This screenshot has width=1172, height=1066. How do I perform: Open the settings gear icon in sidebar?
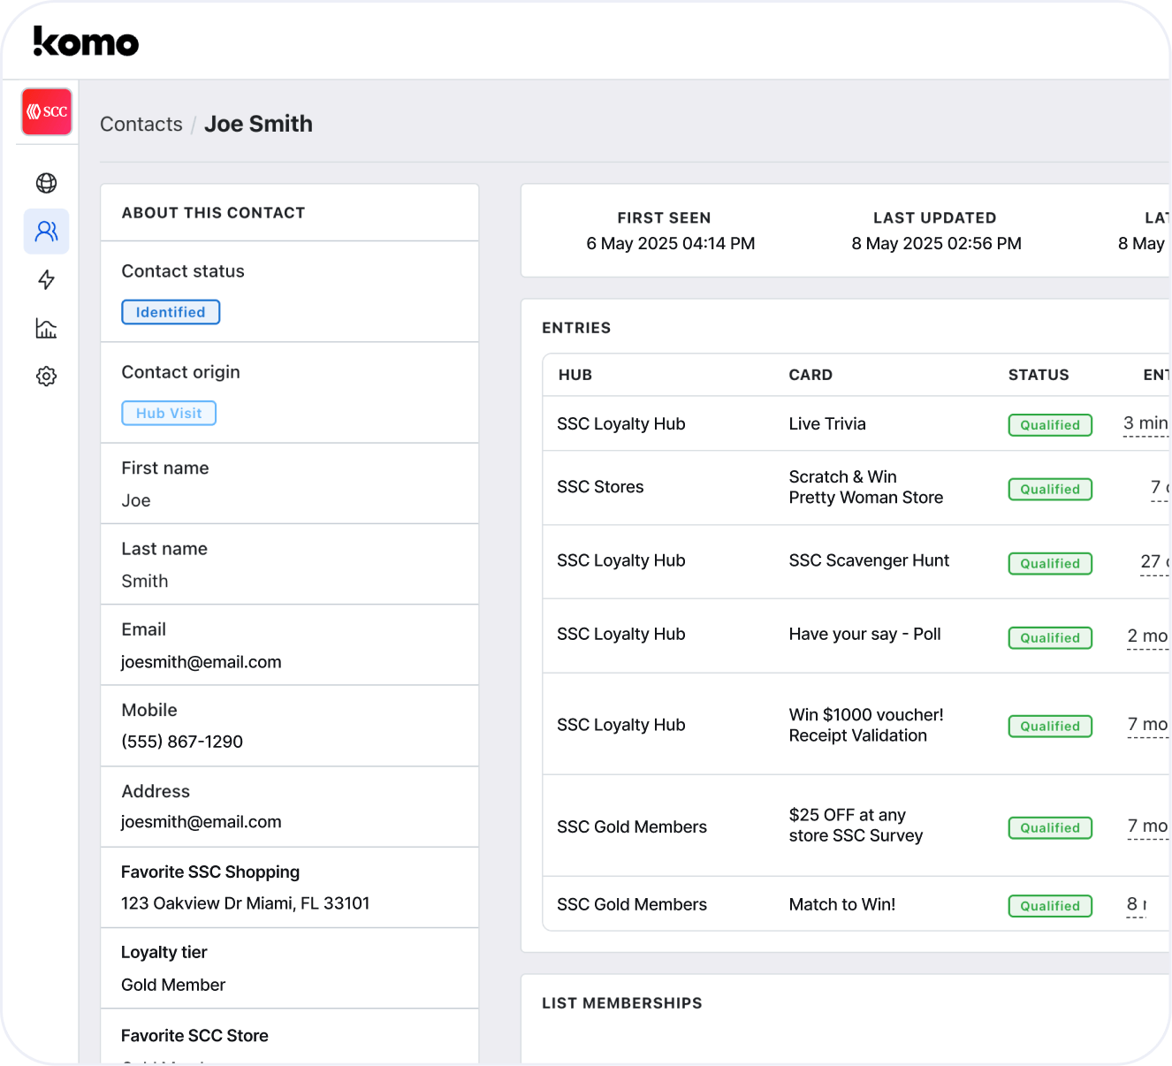coord(47,377)
